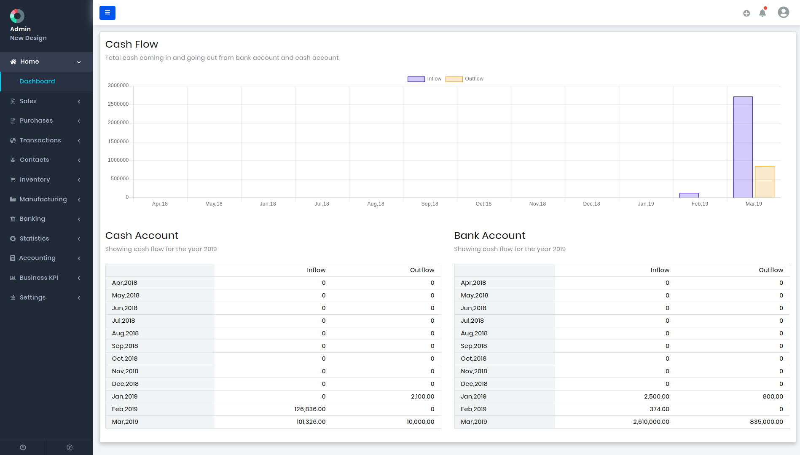
Task: Select Bank Account Mar,2019 inflow 2,610,000.00
Action: (651, 422)
